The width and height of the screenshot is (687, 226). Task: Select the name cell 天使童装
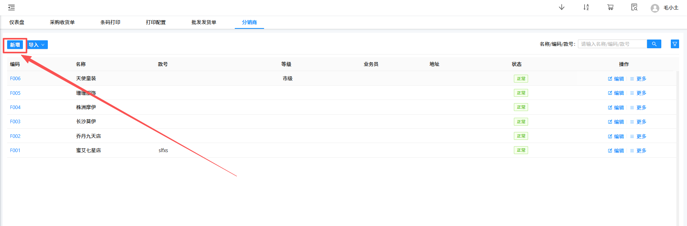point(86,78)
